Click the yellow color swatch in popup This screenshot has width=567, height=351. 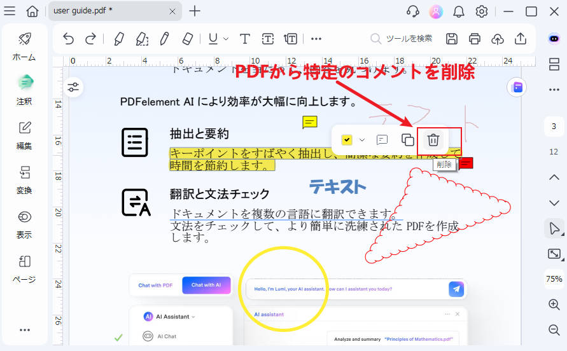point(347,139)
